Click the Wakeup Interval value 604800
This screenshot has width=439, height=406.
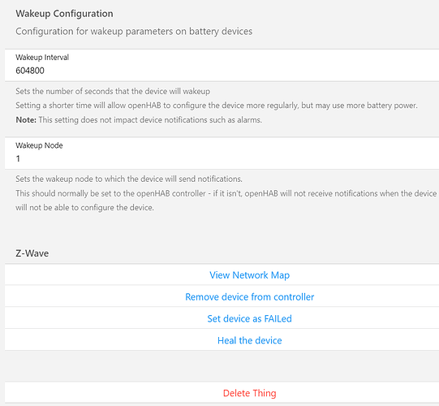click(x=30, y=71)
